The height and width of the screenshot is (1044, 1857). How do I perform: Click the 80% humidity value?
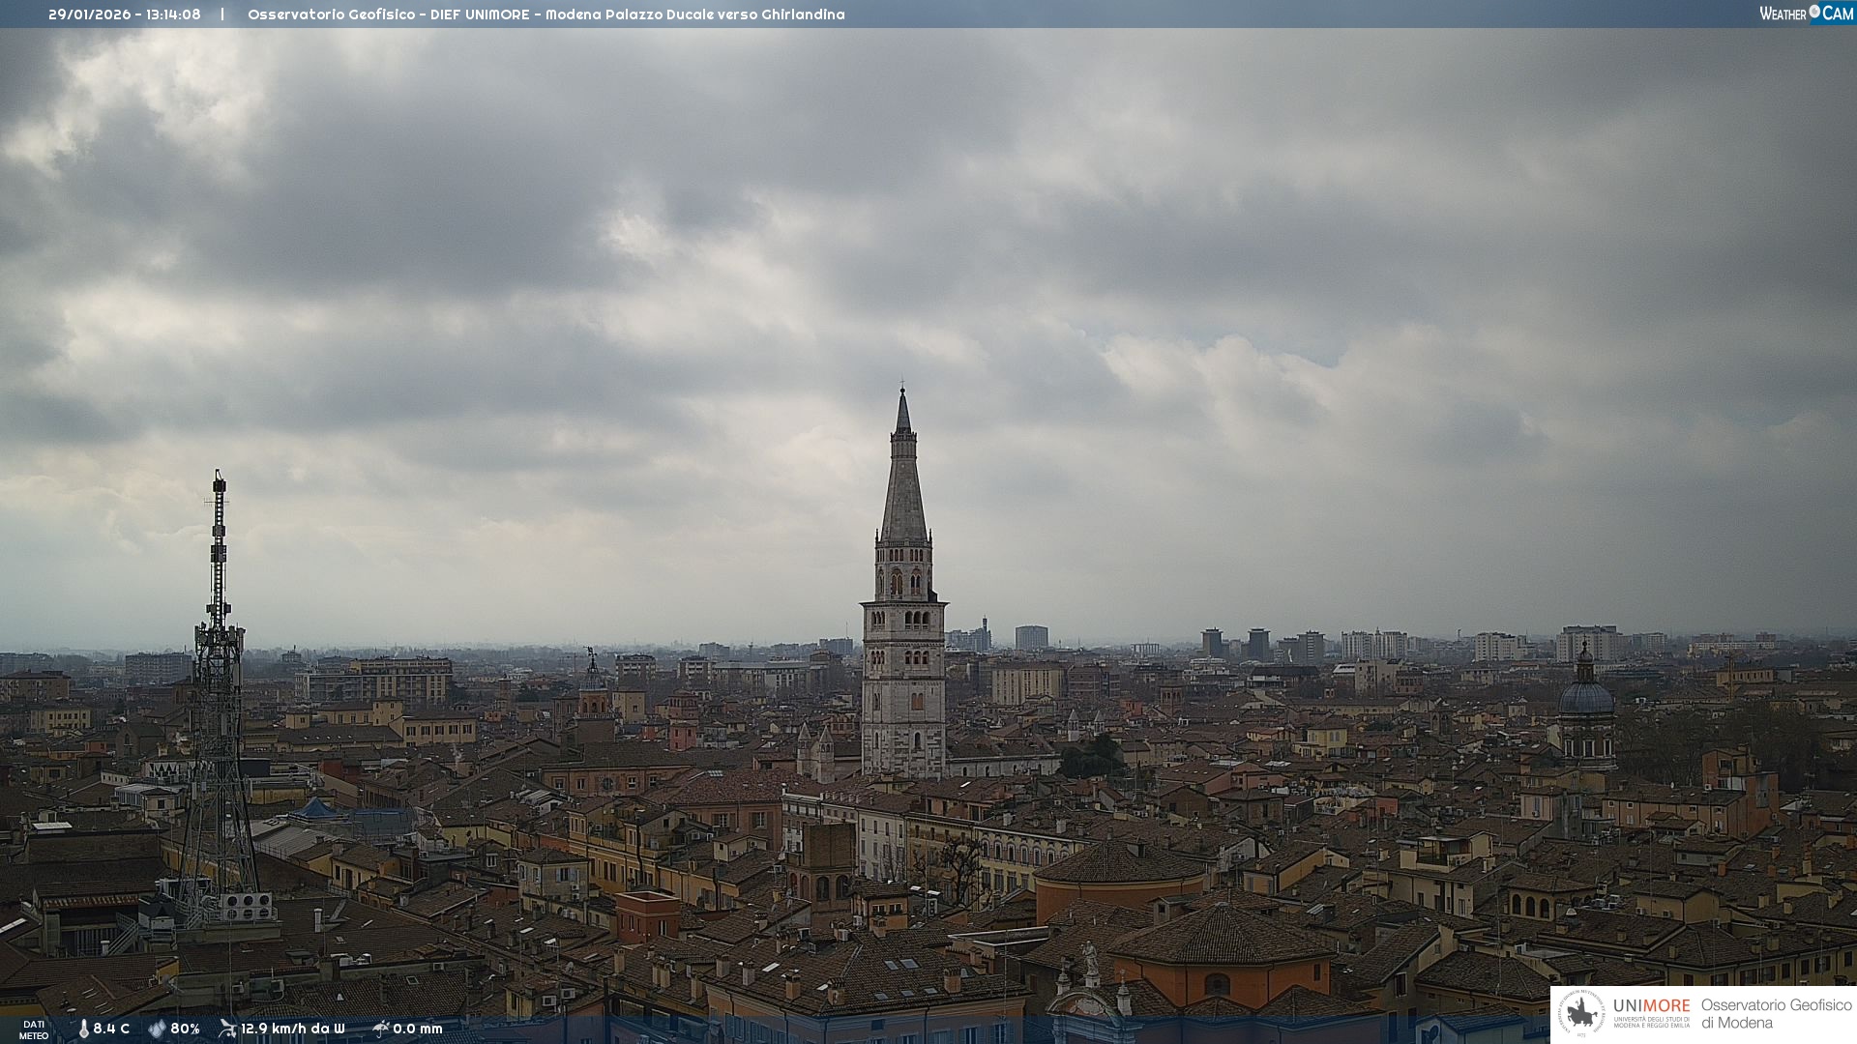tap(185, 1029)
